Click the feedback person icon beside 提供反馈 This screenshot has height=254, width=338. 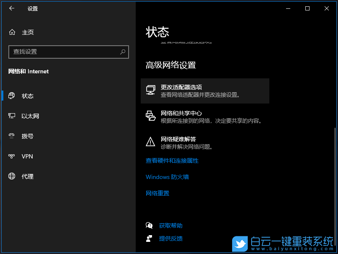pos(149,239)
